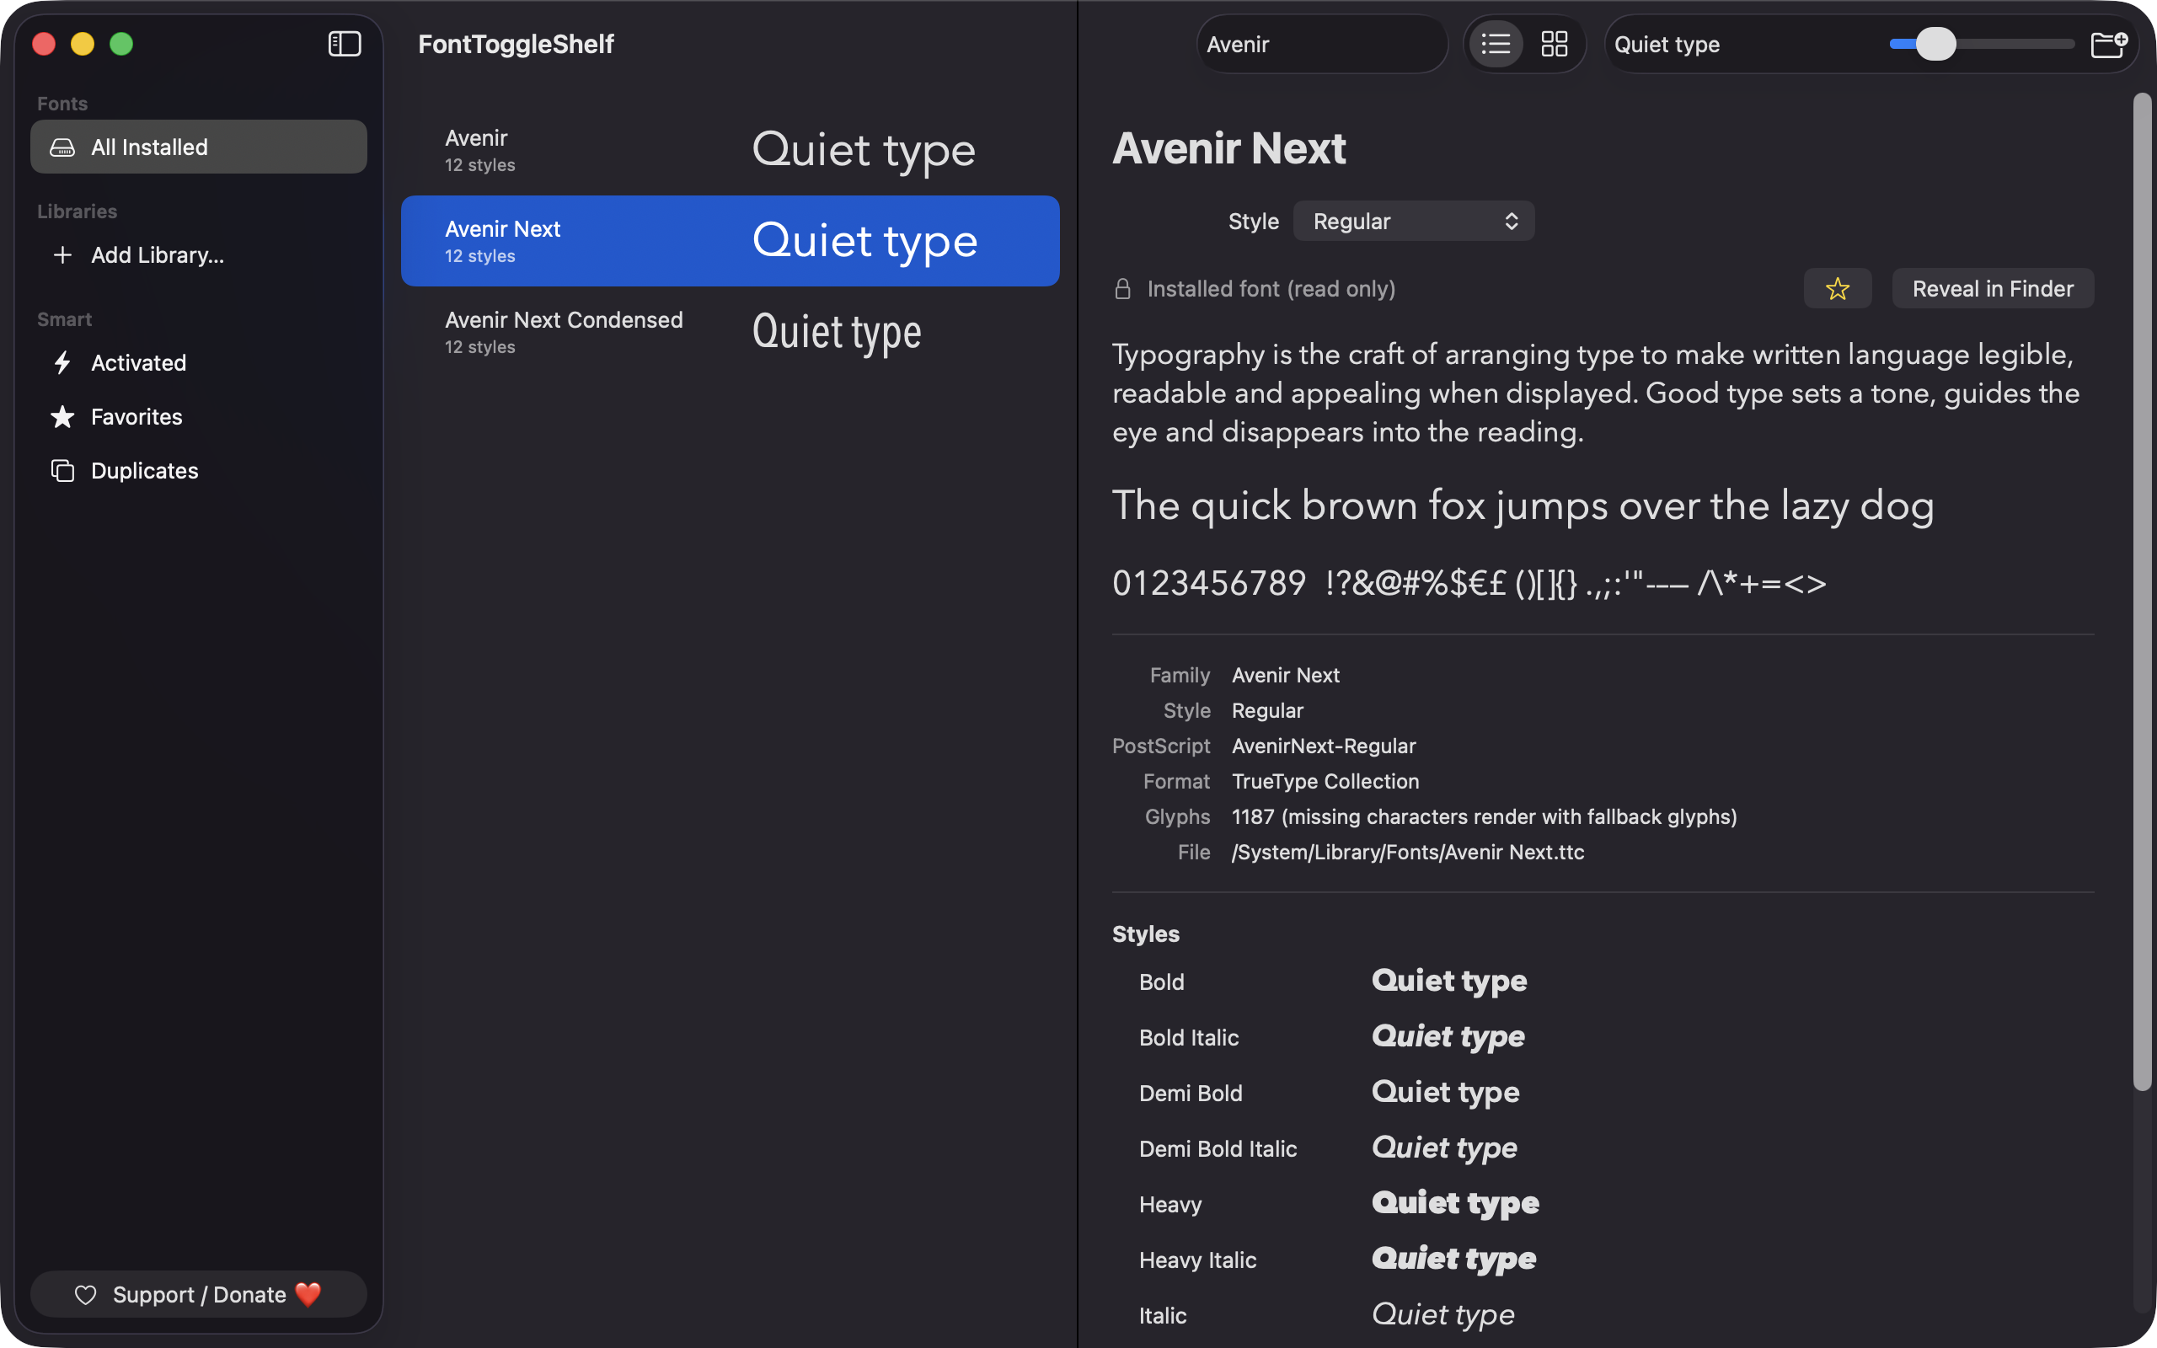2157x1348 pixels.
Task: Adjust the preview size slider
Action: [1983, 44]
